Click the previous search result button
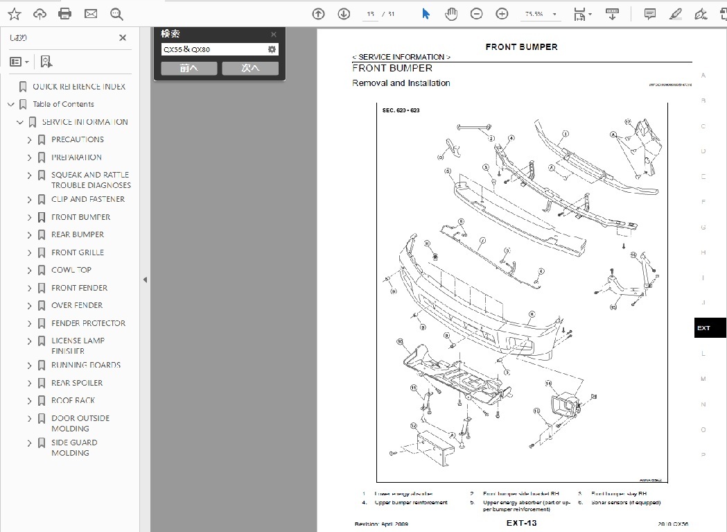This screenshot has width=727, height=532. click(x=189, y=68)
